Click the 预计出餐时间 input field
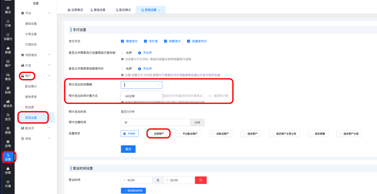 point(155,123)
